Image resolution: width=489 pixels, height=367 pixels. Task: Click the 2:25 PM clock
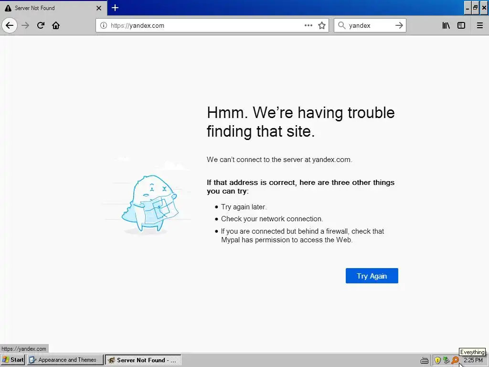point(473,360)
